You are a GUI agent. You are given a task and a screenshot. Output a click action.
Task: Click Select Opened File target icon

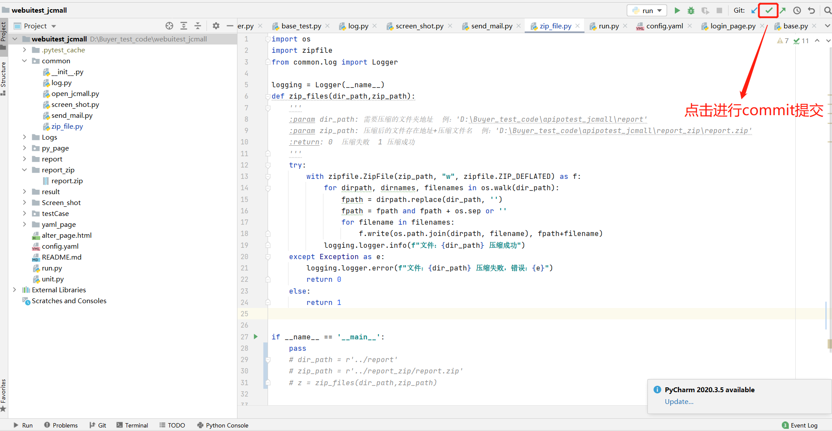(169, 26)
